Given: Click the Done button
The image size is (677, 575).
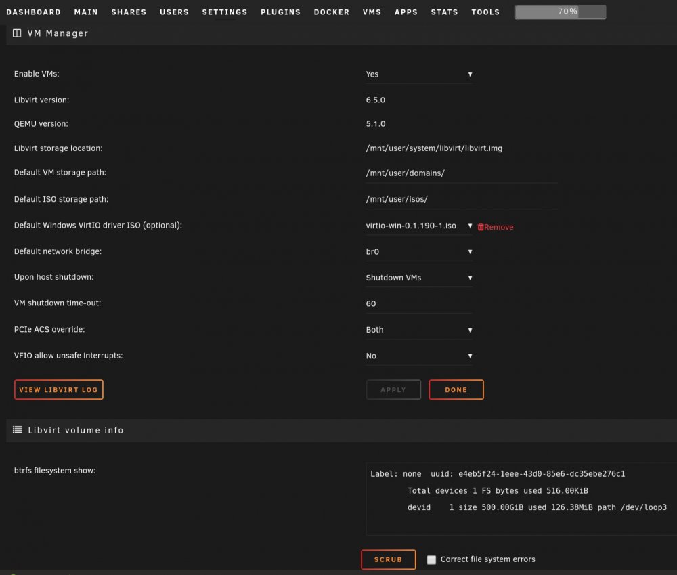Looking at the screenshot, I should click(456, 389).
